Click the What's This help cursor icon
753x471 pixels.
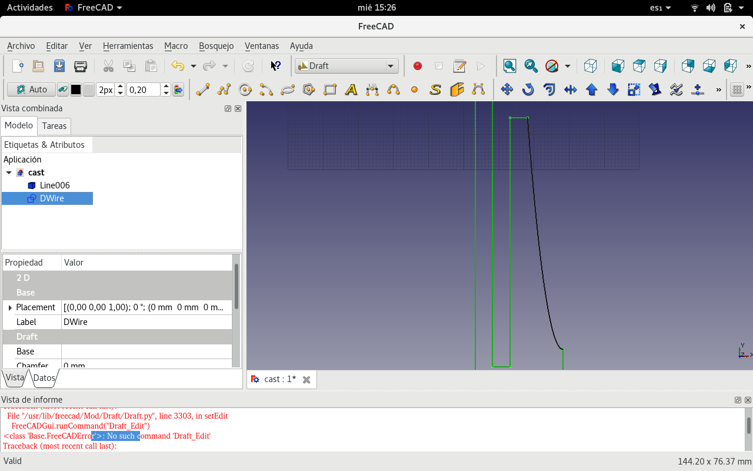pyautogui.click(x=275, y=66)
